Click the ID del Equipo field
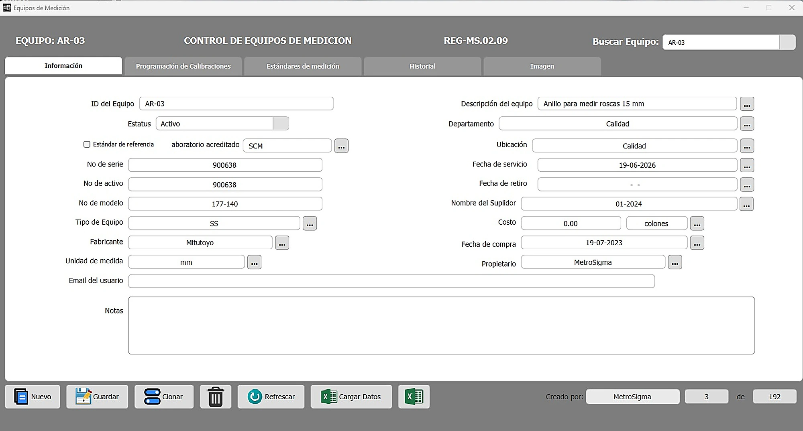Viewport: 803px width, 431px height. tap(236, 104)
